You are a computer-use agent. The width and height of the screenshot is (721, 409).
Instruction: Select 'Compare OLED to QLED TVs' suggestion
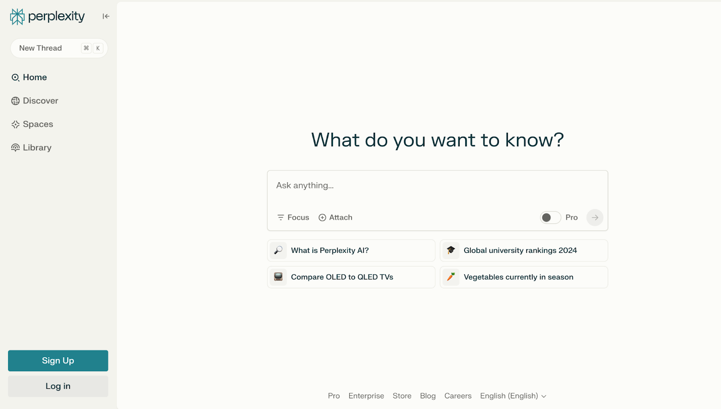click(351, 277)
